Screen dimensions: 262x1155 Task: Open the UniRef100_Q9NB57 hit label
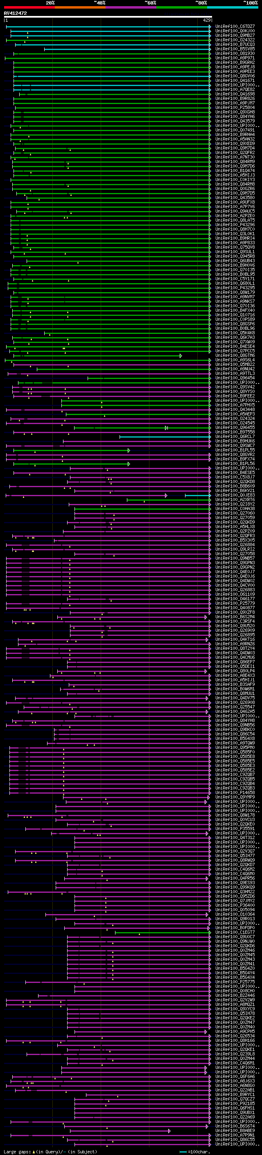tap(235, 558)
